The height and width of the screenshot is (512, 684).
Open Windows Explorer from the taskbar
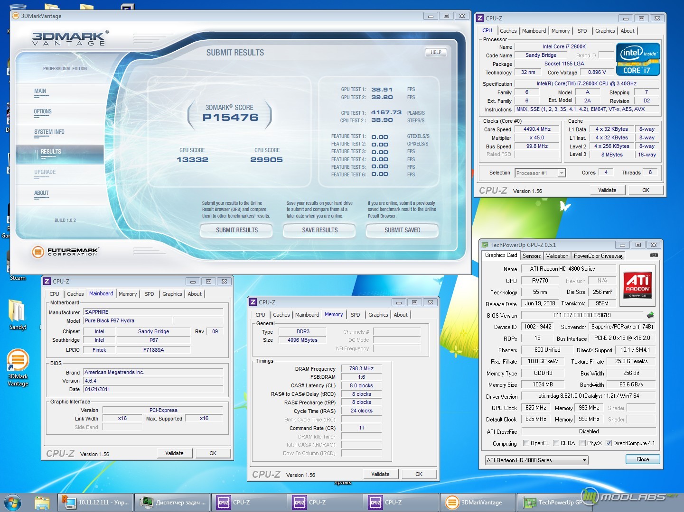[42, 502]
